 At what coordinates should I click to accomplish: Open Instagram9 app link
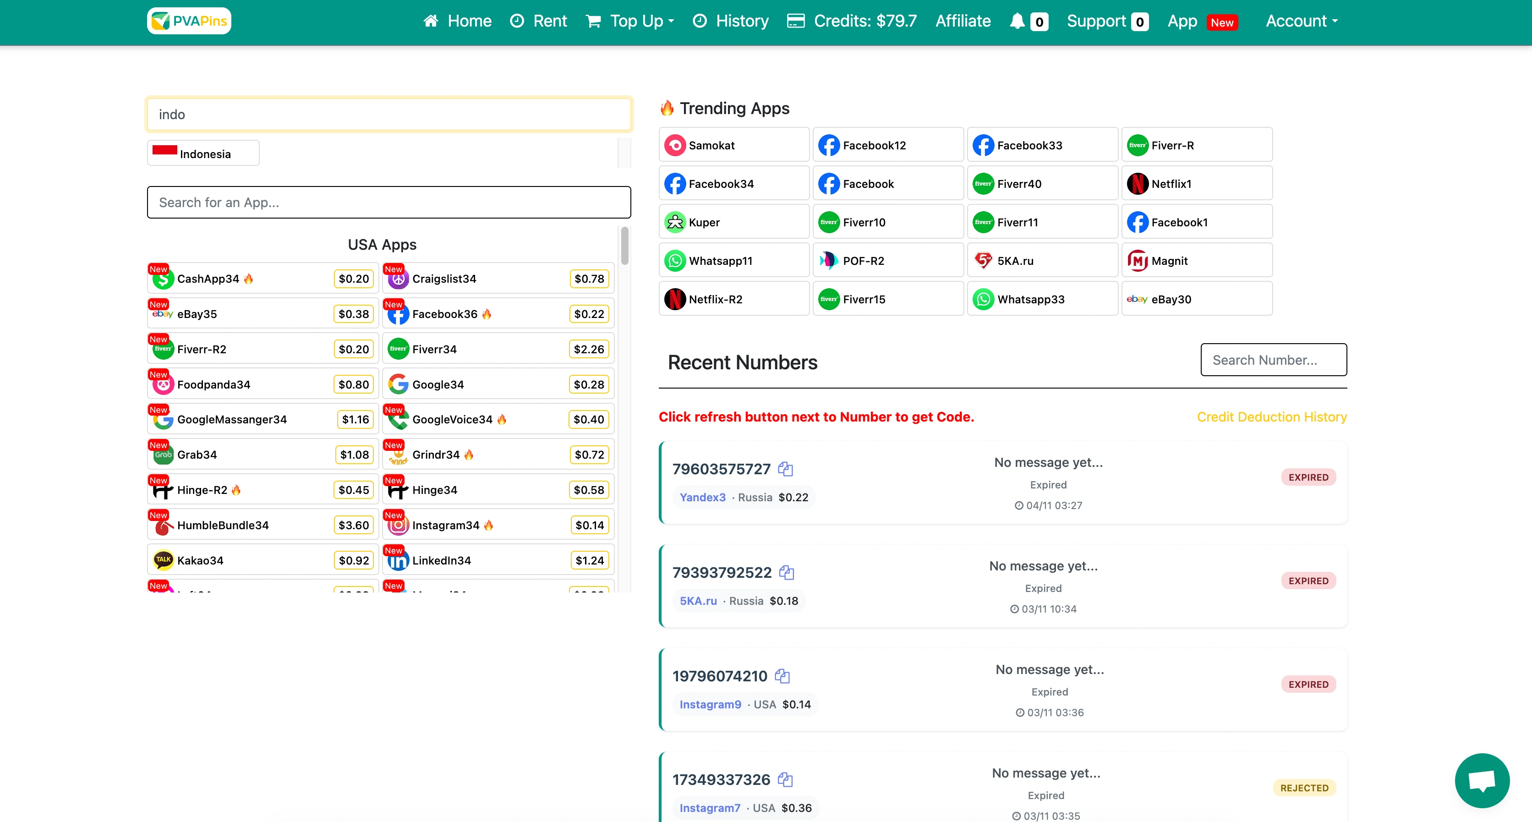pyautogui.click(x=710, y=704)
